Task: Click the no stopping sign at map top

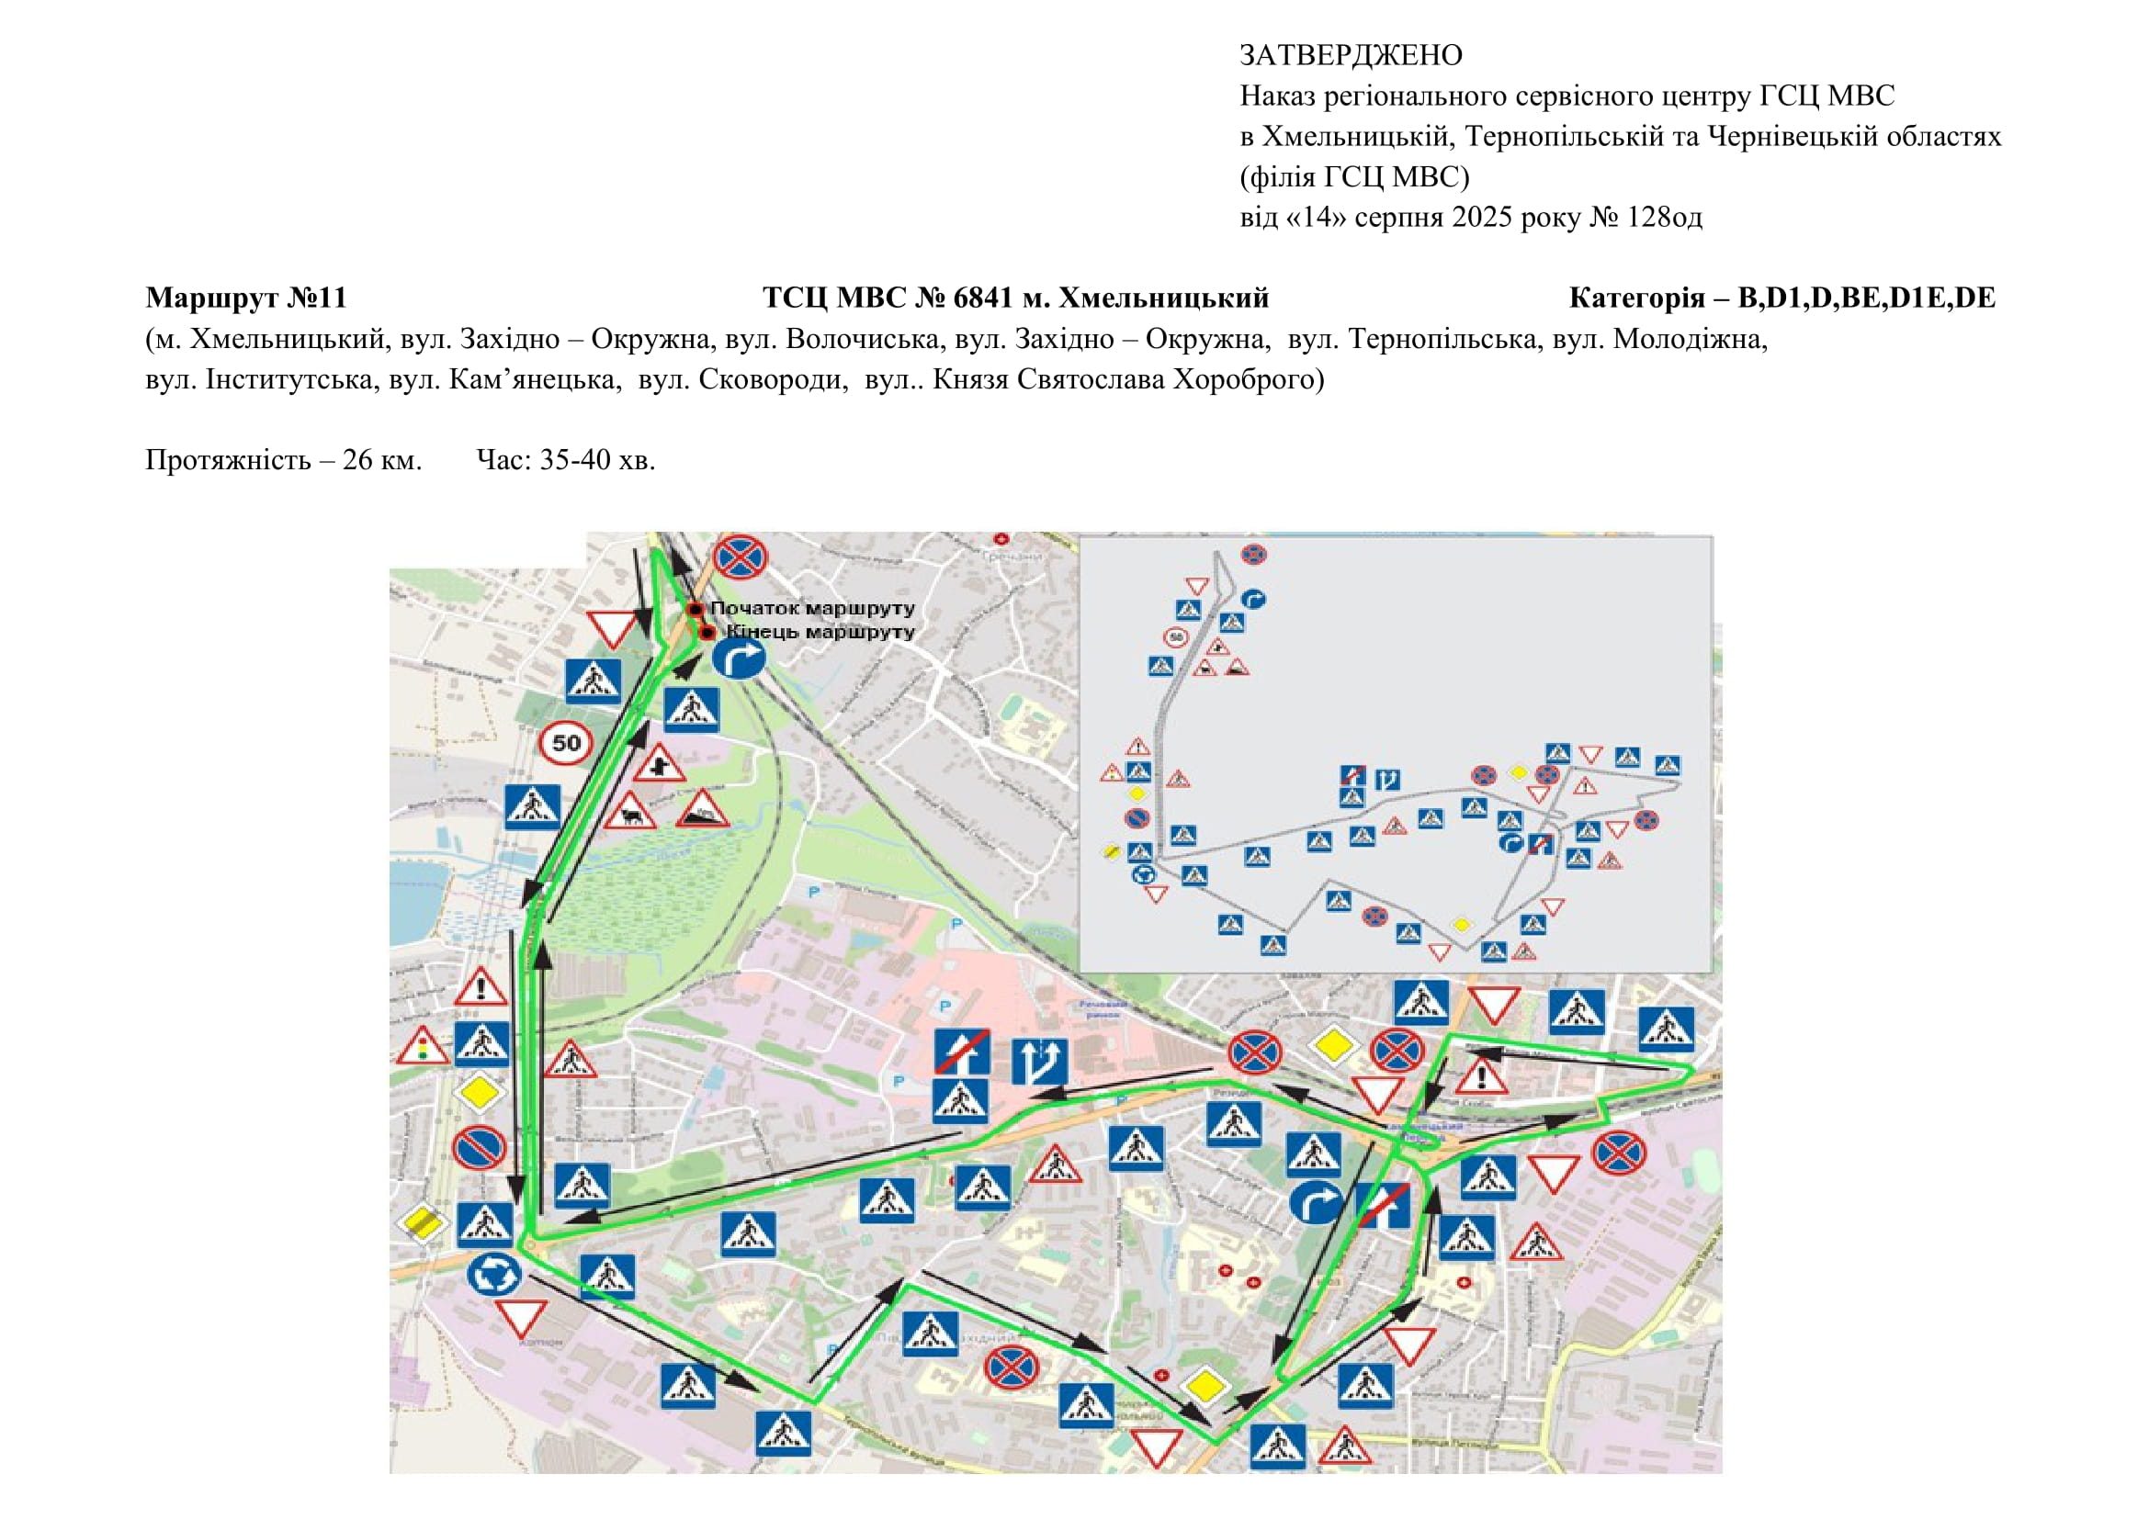Action: tap(740, 557)
